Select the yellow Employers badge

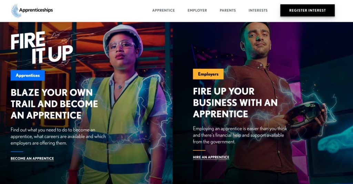click(x=208, y=74)
